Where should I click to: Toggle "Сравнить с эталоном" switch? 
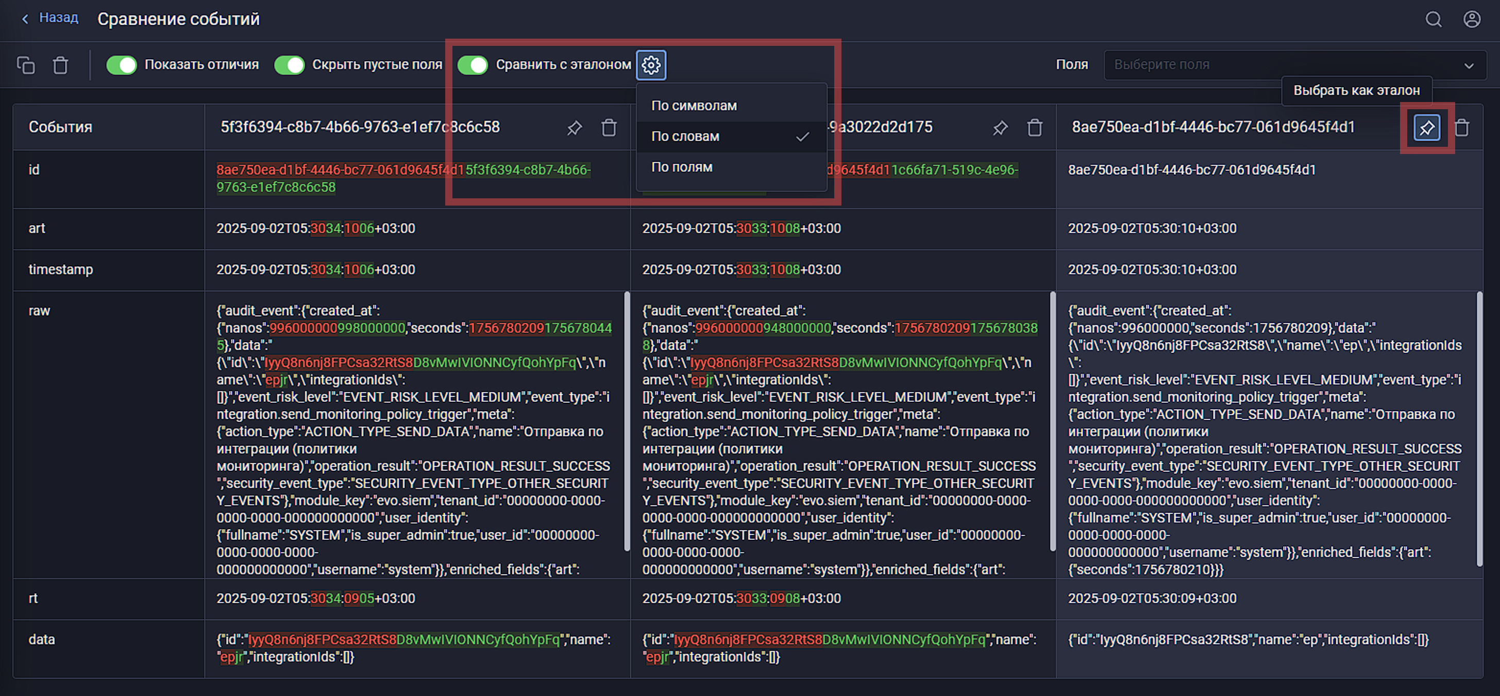click(472, 64)
